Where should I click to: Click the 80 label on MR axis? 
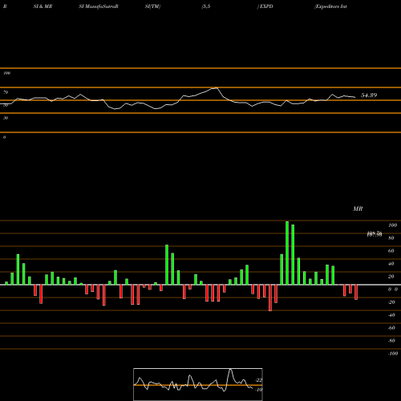(x=391, y=238)
